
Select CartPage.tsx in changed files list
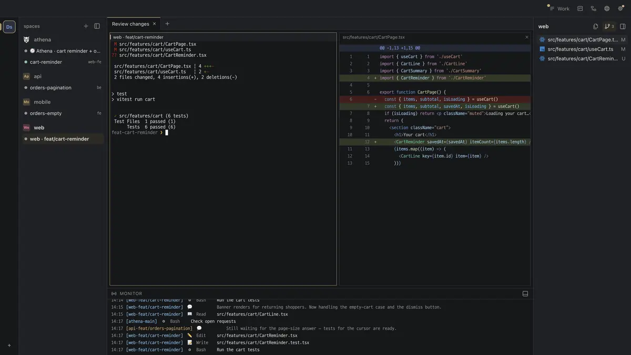coord(582,39)
